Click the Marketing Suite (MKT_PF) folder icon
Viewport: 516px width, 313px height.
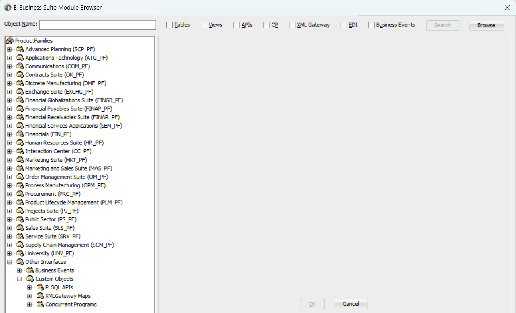20,160
